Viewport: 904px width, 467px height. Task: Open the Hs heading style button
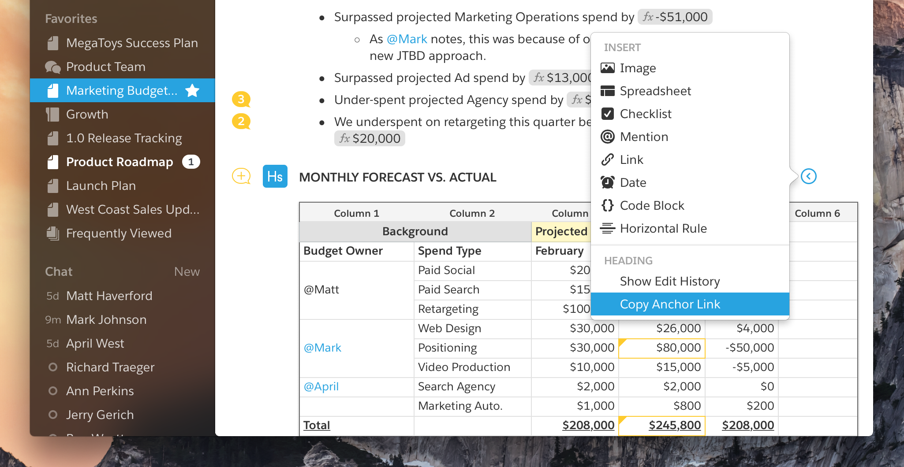point(275,177)
